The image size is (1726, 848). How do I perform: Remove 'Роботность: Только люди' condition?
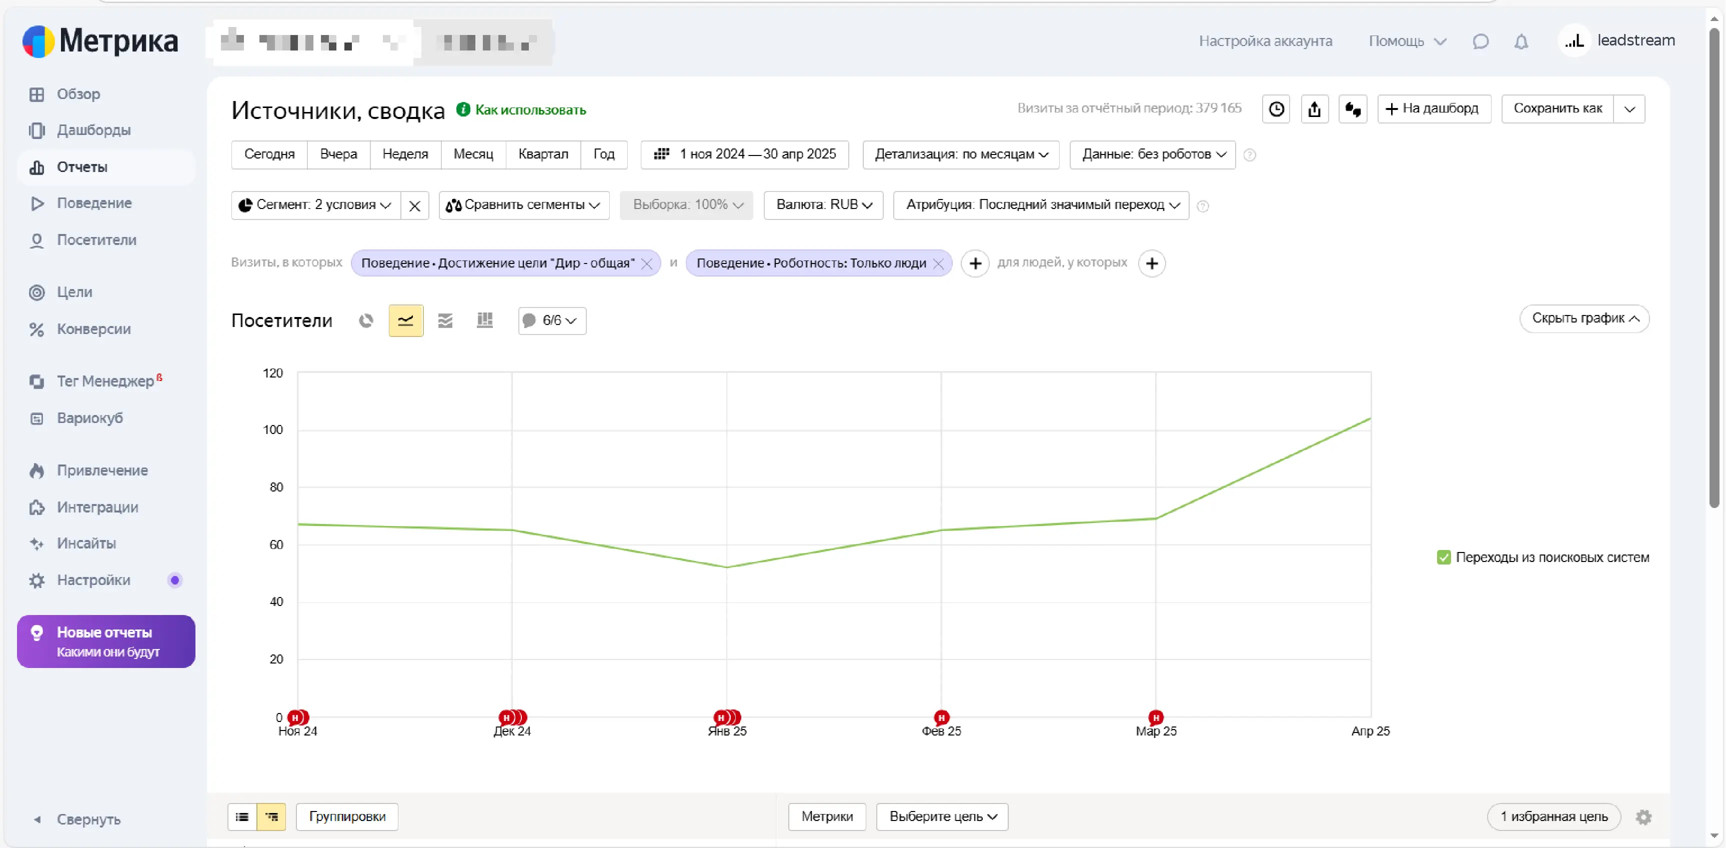point(938,263)
